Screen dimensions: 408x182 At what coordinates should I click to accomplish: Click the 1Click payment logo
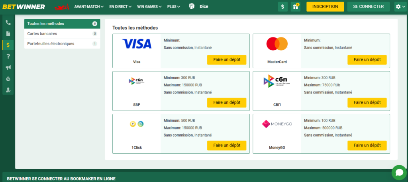(137, 124)
